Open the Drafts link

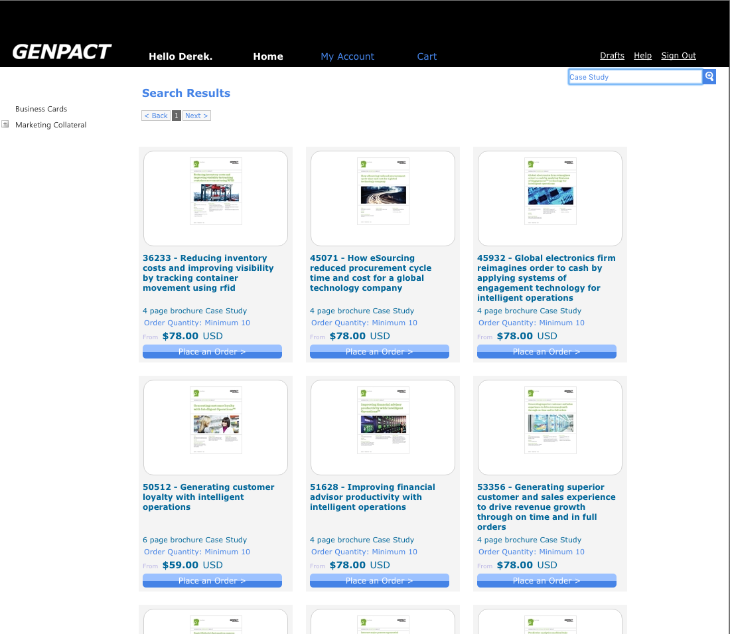[612, 56]
